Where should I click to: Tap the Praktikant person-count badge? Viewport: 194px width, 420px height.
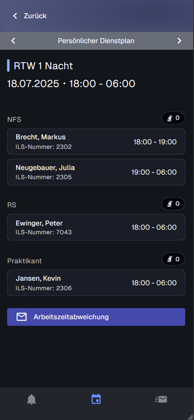173,259
